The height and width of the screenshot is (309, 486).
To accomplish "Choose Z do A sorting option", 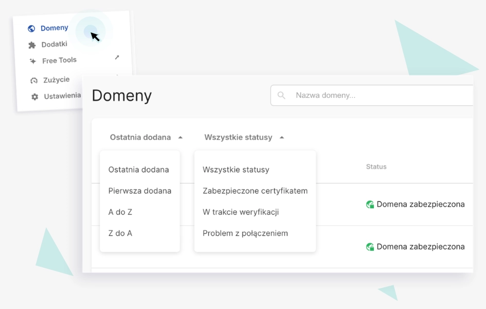I will pyautogui.click(x=119, y=233).
